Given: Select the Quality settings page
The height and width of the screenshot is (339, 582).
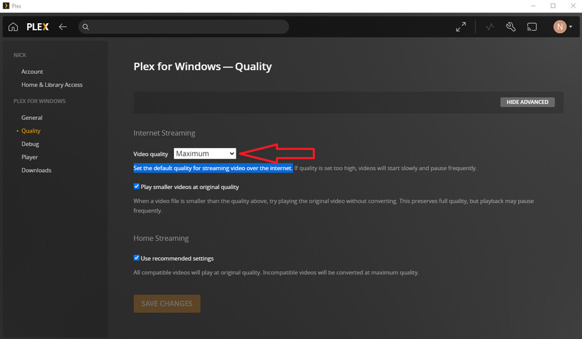Looking at the screenshot, I should pyautogui.click(x=31, y=131).
